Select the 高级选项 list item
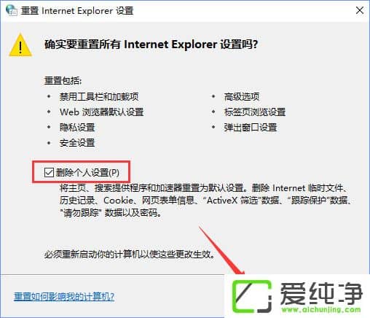 (x=242, y=97)
